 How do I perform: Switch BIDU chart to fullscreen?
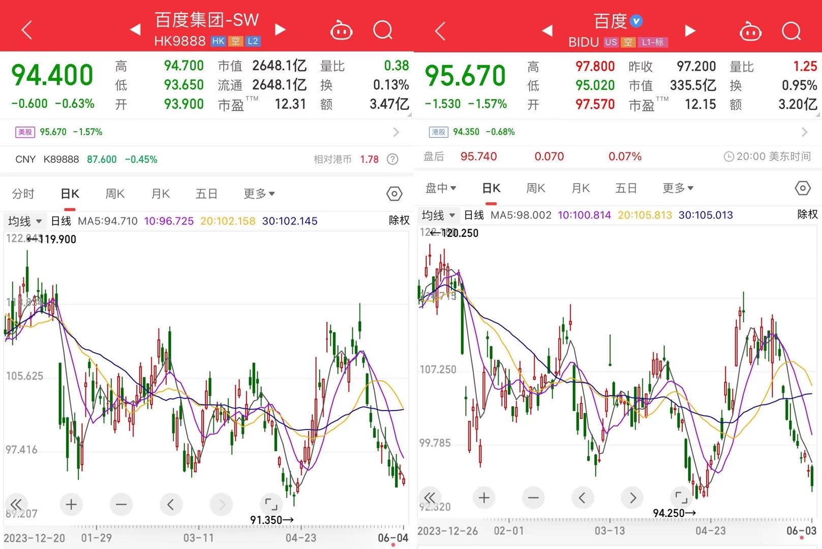click(681, 497)
